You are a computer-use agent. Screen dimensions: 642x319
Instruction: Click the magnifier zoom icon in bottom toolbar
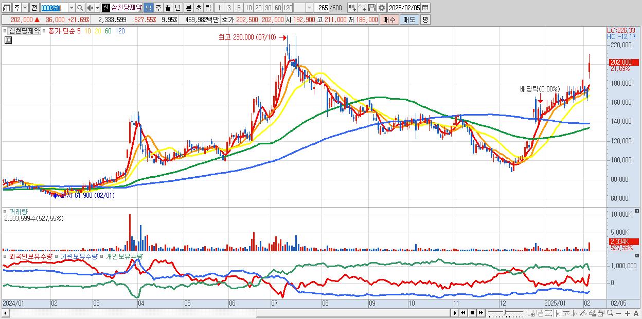(x=610, y=313)
